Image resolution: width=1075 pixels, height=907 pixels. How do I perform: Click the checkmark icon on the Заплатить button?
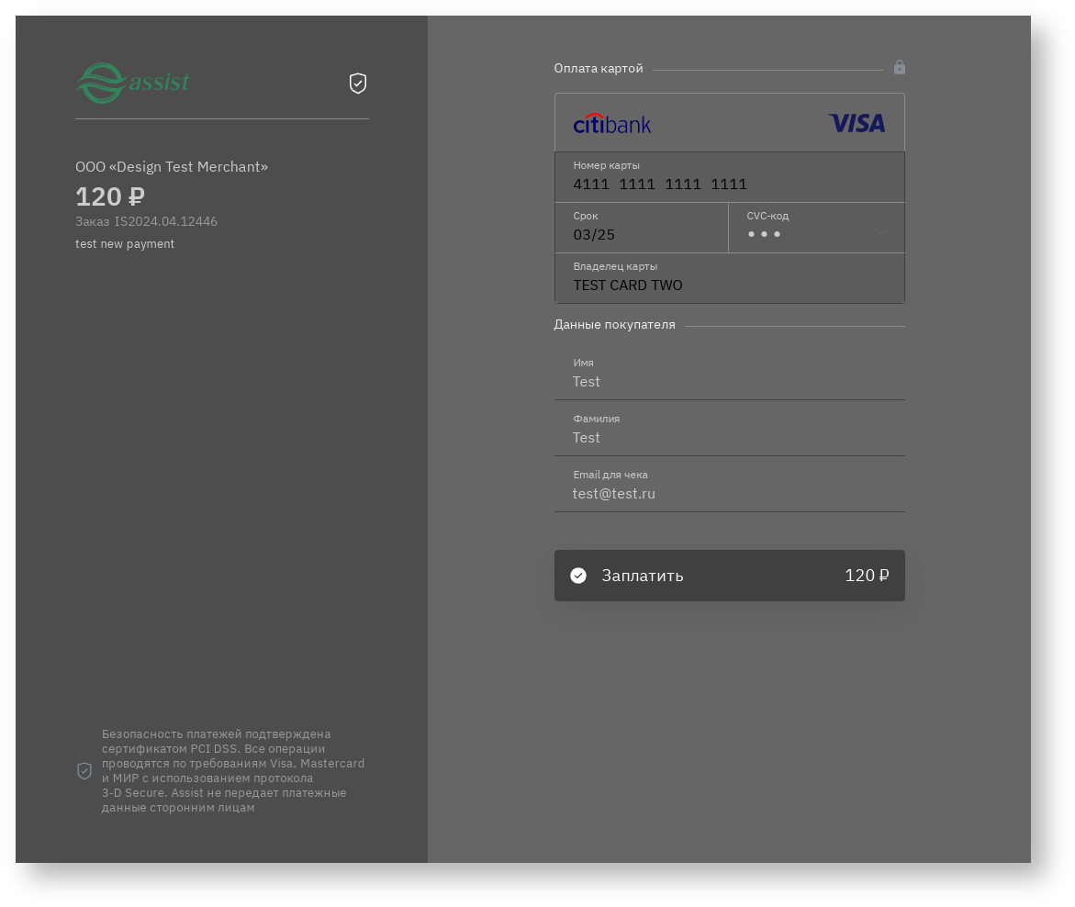point(578,576)
